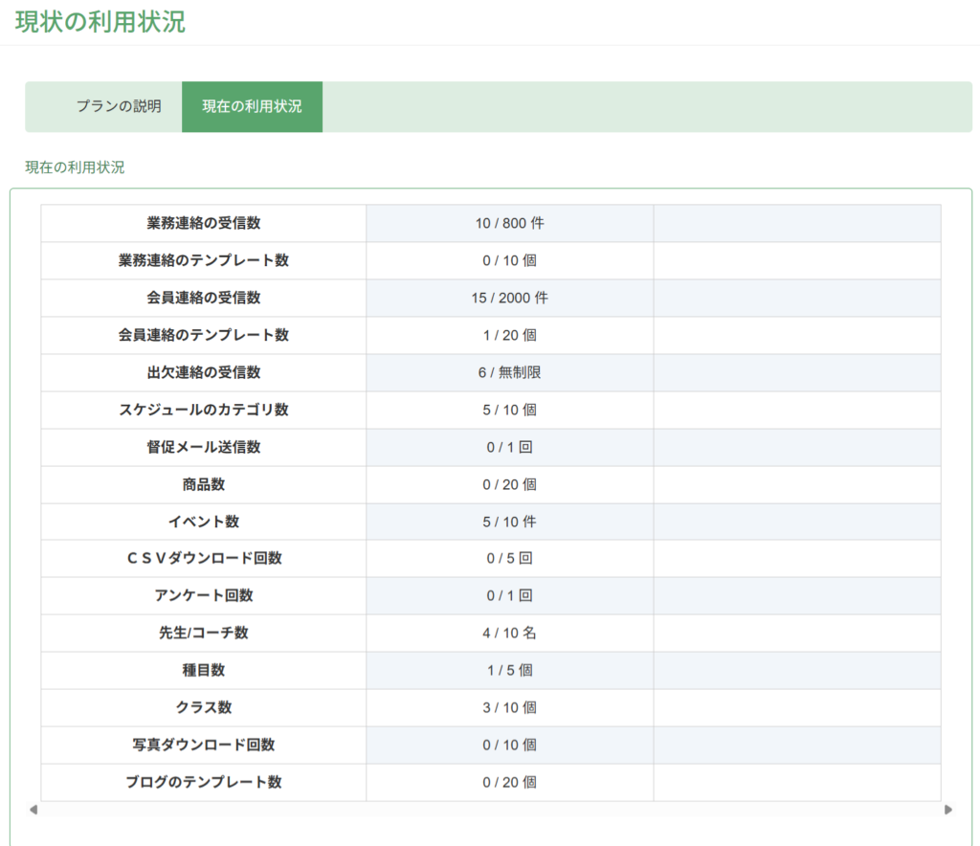Open the プランの説明 tab

tap(119, 106)
